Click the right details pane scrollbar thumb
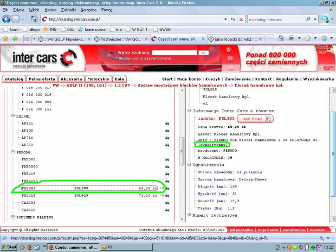The image size is (336, 252). point(333,154)
